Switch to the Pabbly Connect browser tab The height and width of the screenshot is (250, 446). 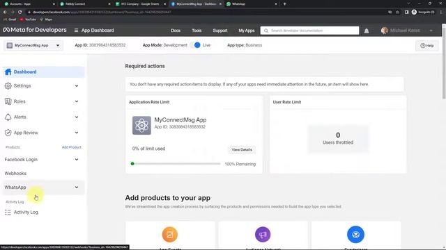tap(85, 4)
